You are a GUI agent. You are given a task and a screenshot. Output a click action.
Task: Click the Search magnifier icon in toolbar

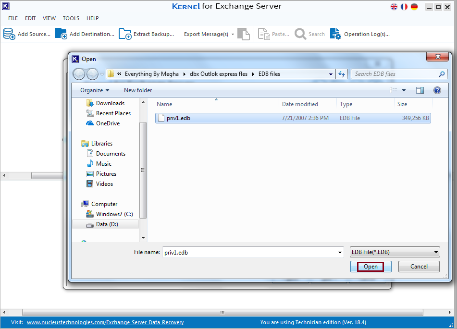(x=300, y=34)
